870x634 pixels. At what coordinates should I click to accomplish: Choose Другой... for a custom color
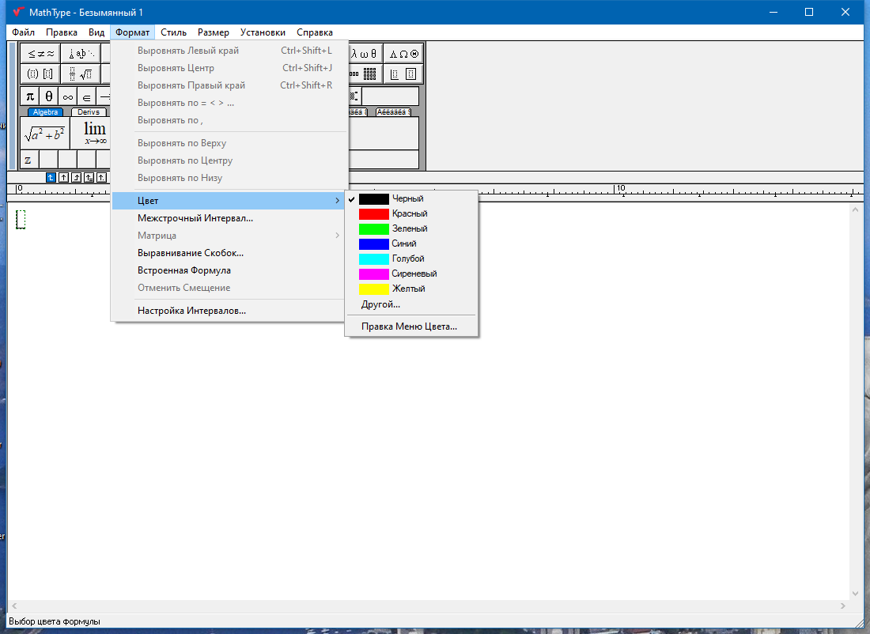click(x=411, y=304)
